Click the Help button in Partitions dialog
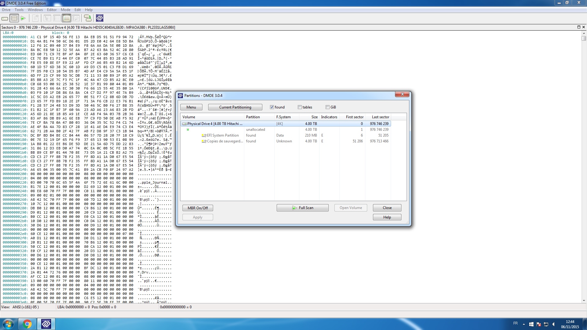This screenshot has width=587, height=330. point(387,217)
